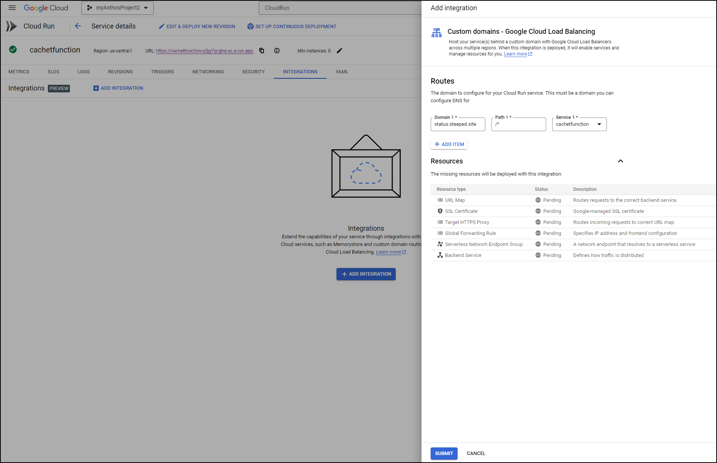Image resolution: width=717 pixels, height=463 pixels.
Task: Copy the service URL to clipboard
Action: (262, 51)
